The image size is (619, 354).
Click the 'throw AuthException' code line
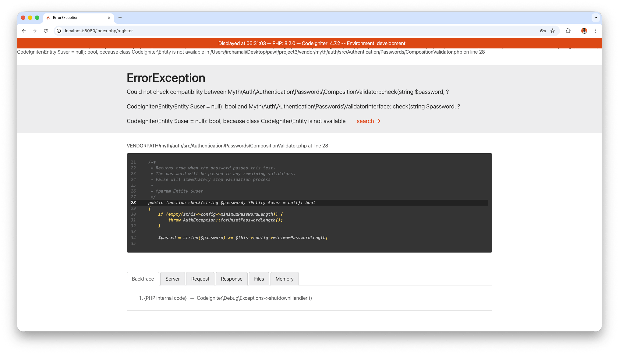pos(225,220)
